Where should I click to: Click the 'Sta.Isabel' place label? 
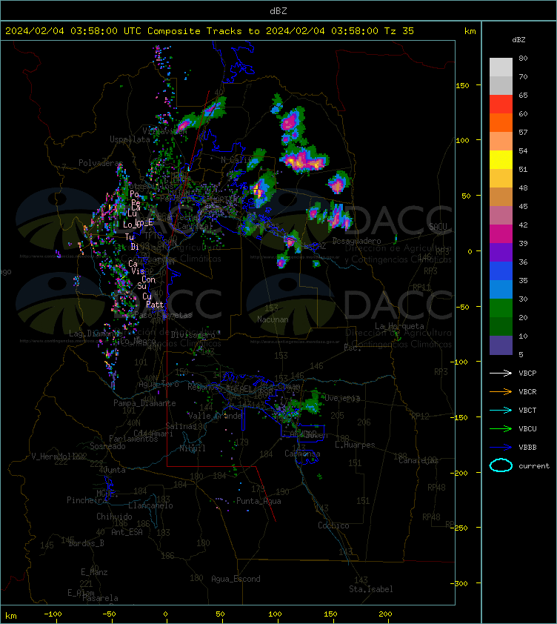click(371, 589)
